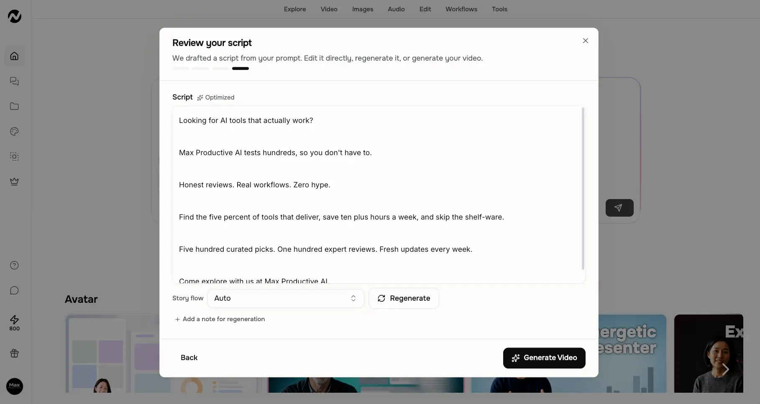
Task: Click the next arrow on avatar carousel
Action: [726, 369]
